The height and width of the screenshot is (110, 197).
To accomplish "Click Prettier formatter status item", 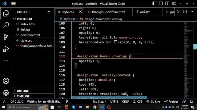I will (171, 101).
